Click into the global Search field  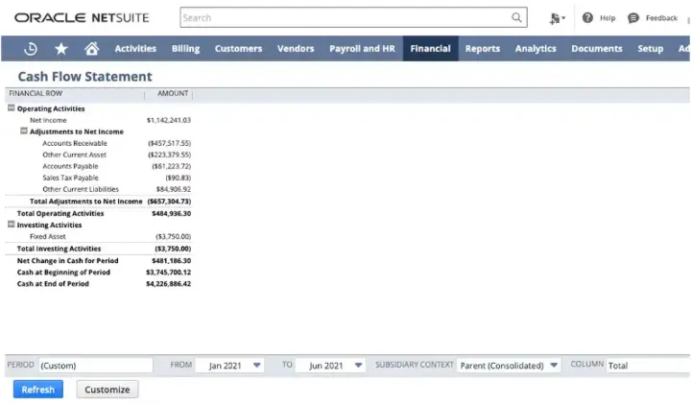coord(345,17)
